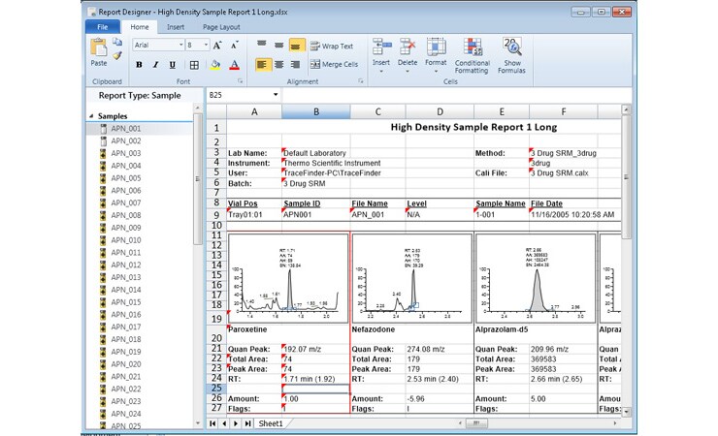Open the Arial font name dropdown
The image size is (718, 436).
179,45
